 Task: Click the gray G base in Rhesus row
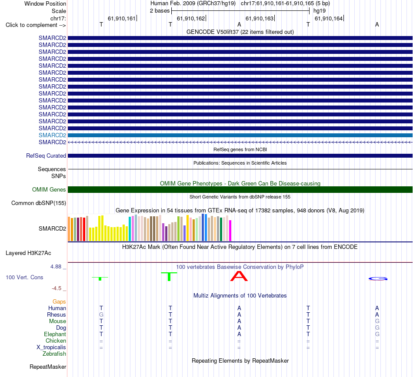tap(101, 314)
